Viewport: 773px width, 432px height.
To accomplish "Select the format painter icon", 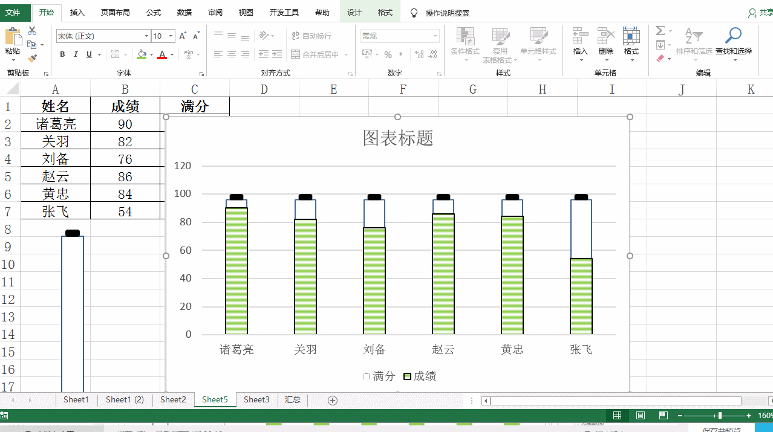I will click(x=32, y=58).
